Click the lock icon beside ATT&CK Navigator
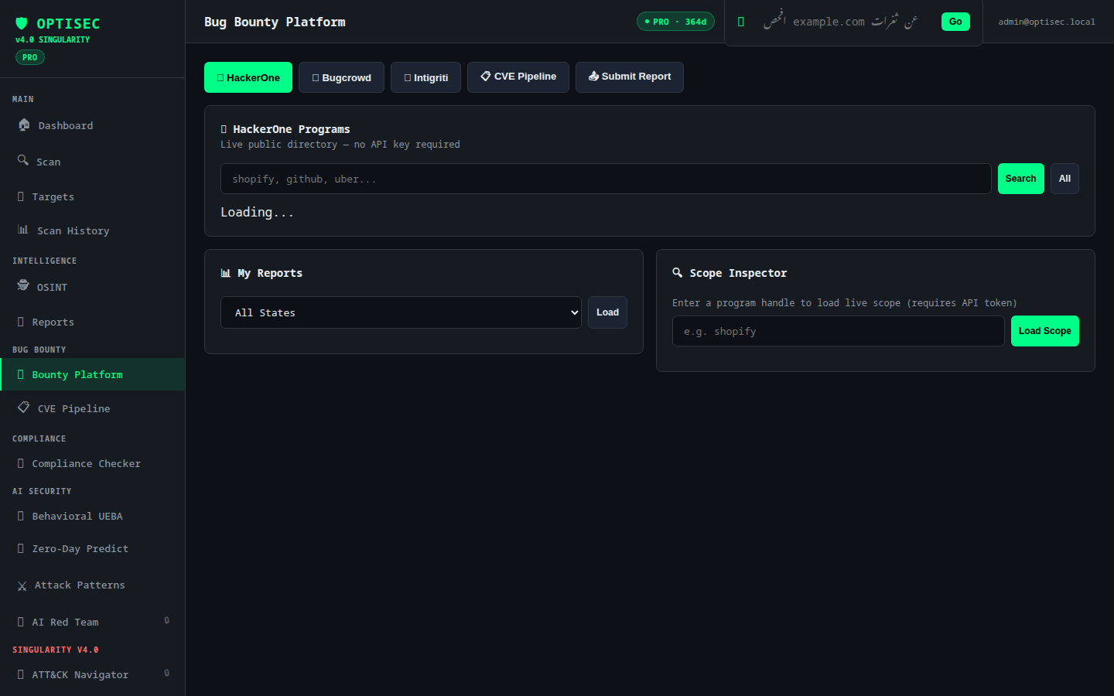This screenshot has height=696, width=1114. (x=166, y=673)
